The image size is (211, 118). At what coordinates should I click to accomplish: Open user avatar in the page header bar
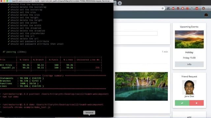[206, 15]
